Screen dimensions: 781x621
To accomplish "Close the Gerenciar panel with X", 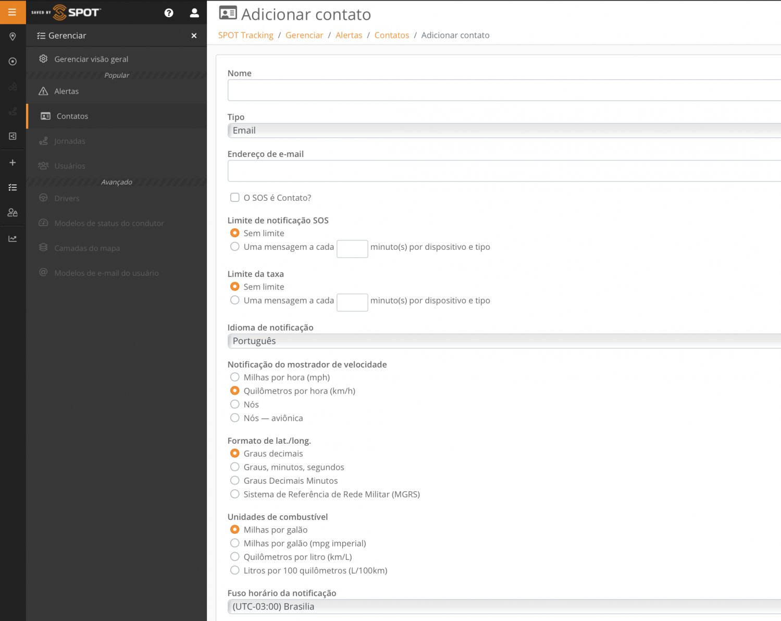I will (x=194, y=36).
